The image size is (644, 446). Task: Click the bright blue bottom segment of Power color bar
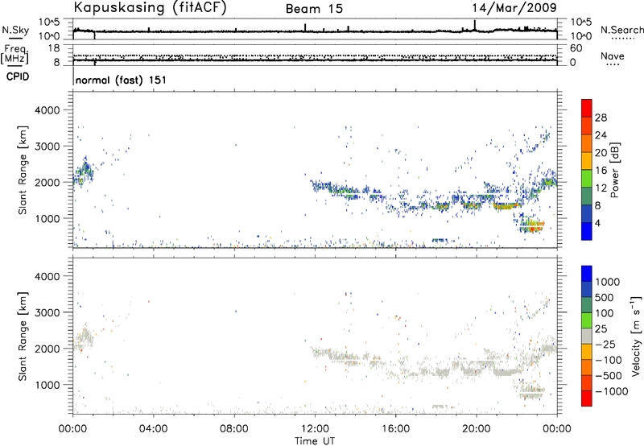pyautogui.click(x=587, y=231)
